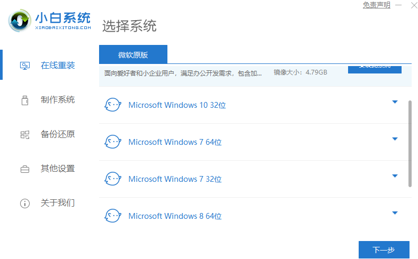Click the Microsoft Windows 7 64位 title text
The width and height of the screenshot is (418, 259).
point(175,142)
